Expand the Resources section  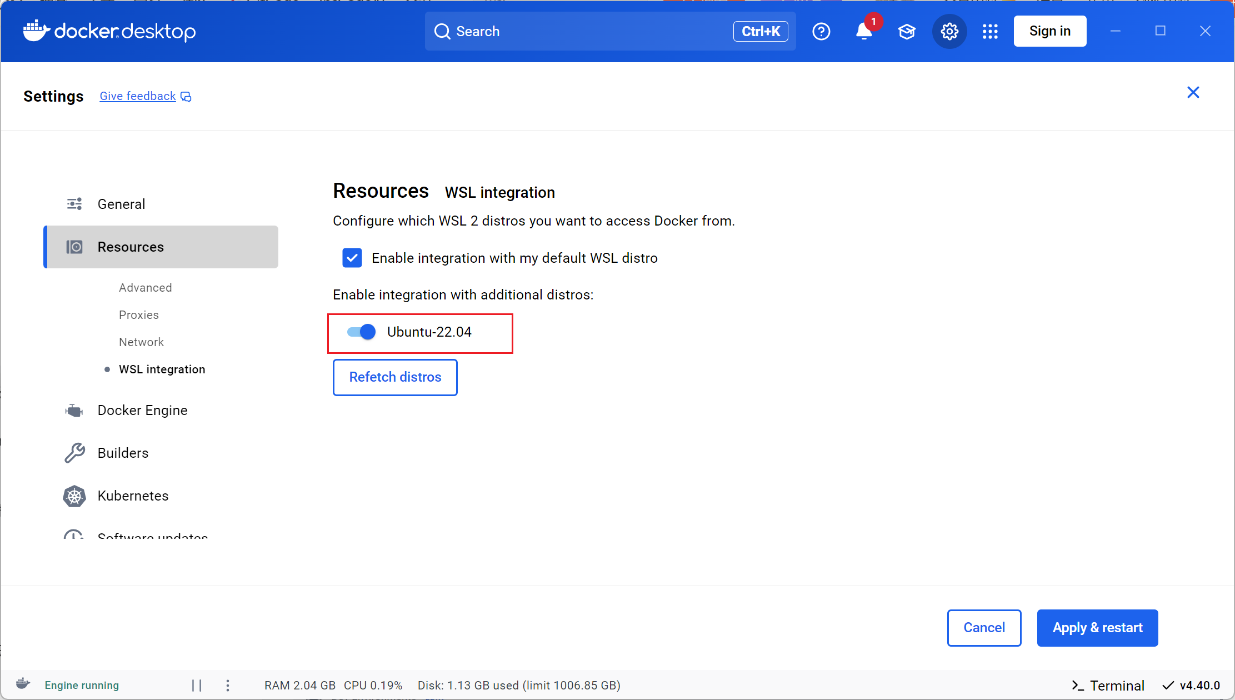coord(131,247)
